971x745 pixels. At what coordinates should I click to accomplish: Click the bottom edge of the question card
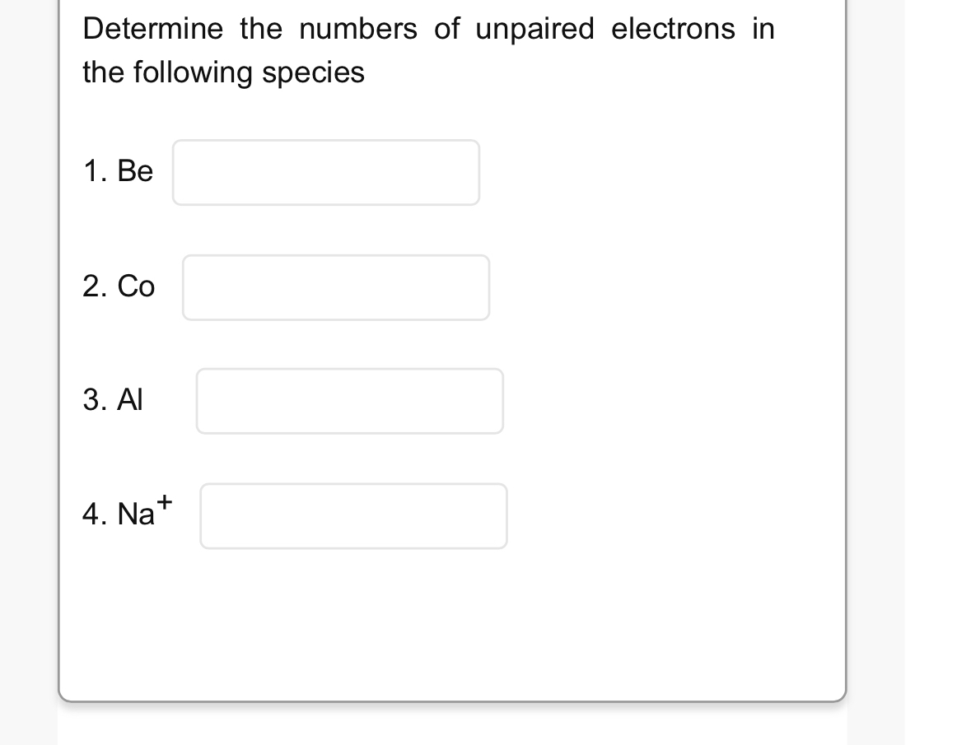tap(453, 696)
